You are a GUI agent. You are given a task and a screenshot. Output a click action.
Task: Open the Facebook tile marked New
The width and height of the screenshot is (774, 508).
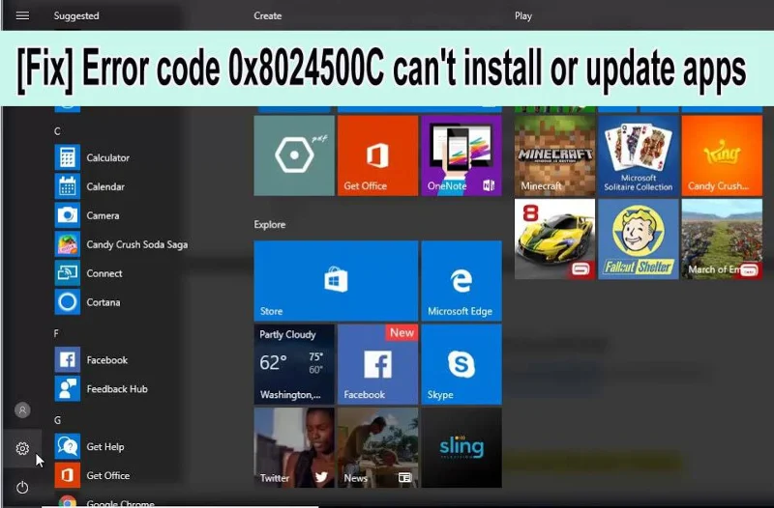coord(377,364)
